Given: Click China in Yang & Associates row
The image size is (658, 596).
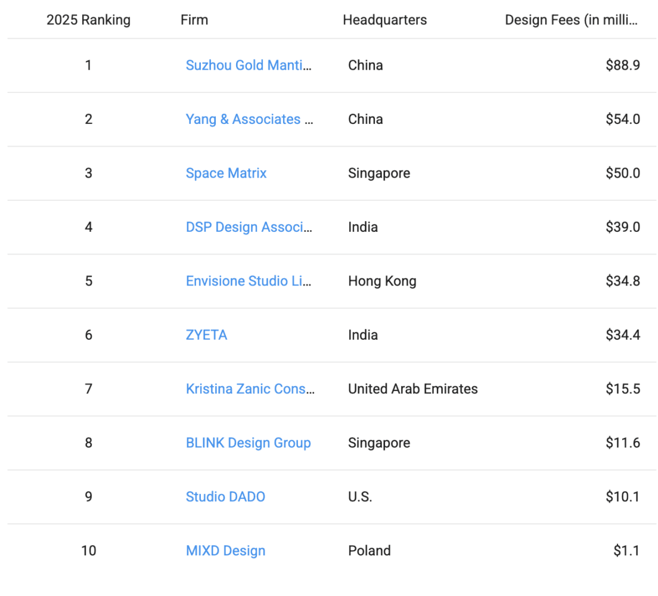Looking at the screenshot, I should click(365, 120).
